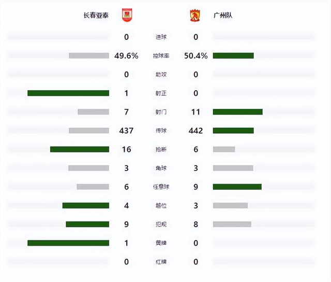The height and width of the screenshot is (282, 331).
Task: Click Changchun's passes value 437
Action: pos(126,131)
